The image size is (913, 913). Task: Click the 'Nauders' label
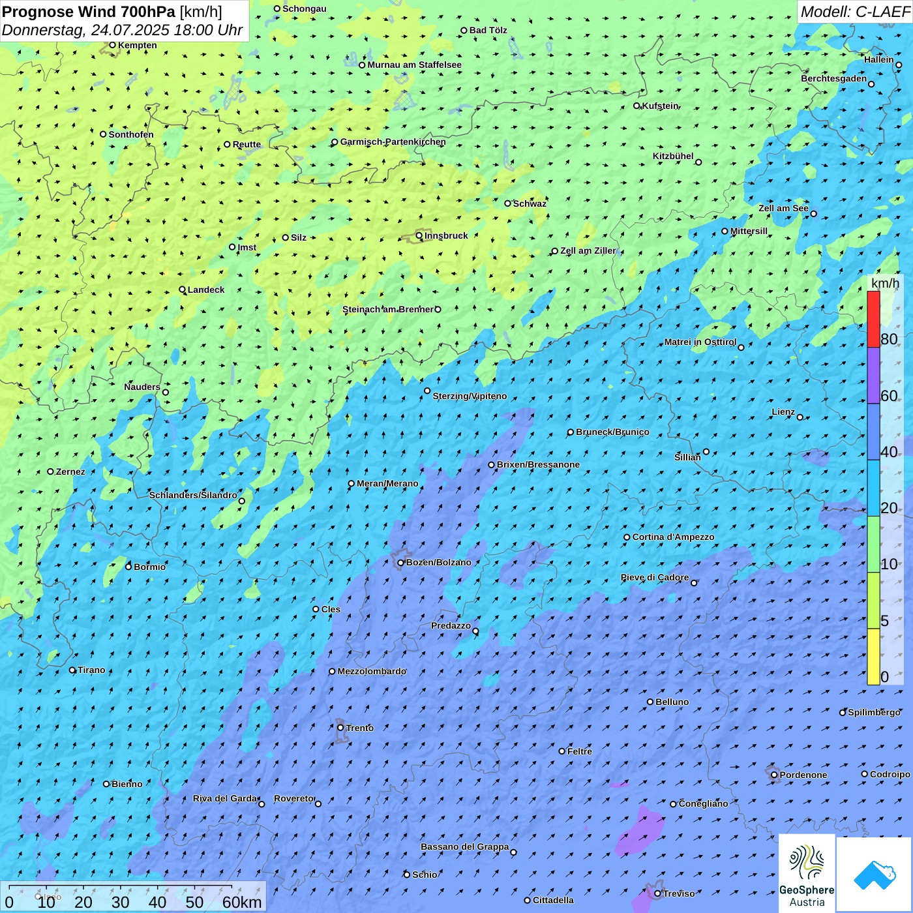point(142,387)
